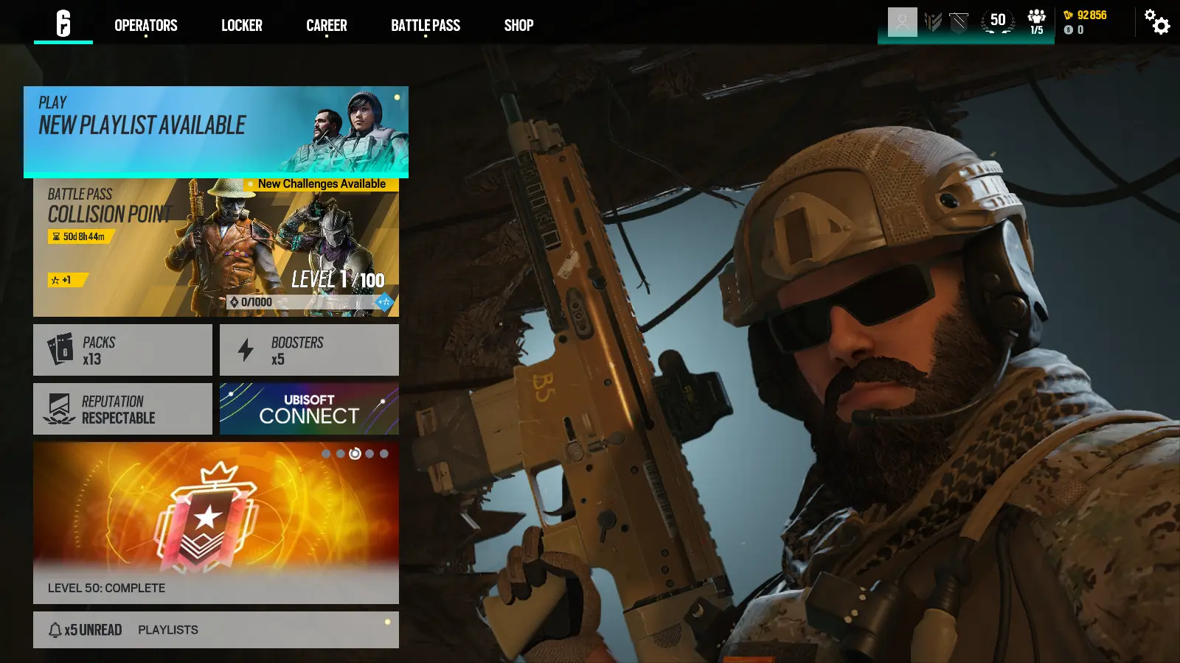1180x663 pixels.
Task: Click the first rank emblem beside the avatar
Action: pos(933,22)
